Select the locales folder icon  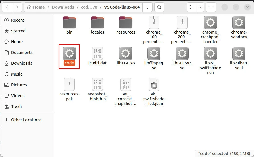[x=97, y=23]
